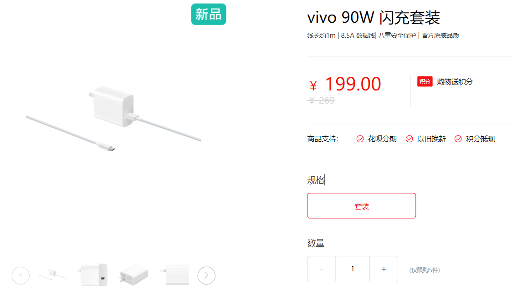Image resolution: width=512 pixels, height=295 pixels.
Task: Click the 以旧换新 support label
Action: (x=431, y=139)
